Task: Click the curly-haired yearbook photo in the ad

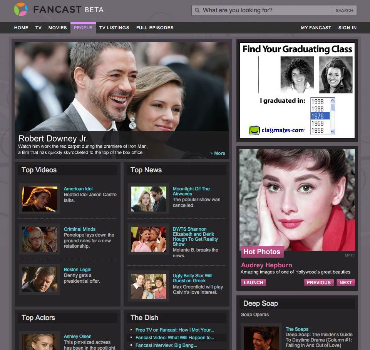Action: (x=297, y=75)
